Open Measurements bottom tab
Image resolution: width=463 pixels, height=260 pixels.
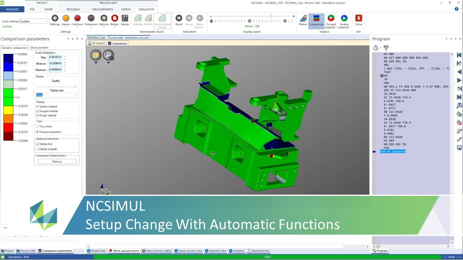coord(258,251)
